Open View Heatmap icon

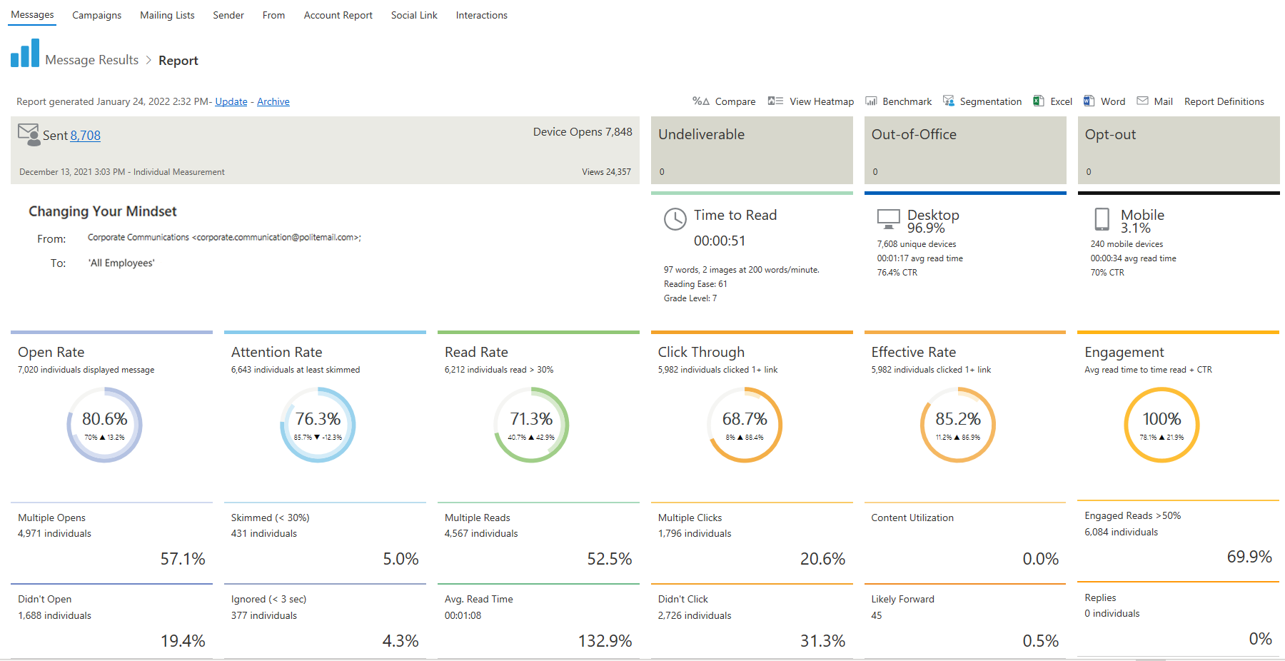point(775,101)
